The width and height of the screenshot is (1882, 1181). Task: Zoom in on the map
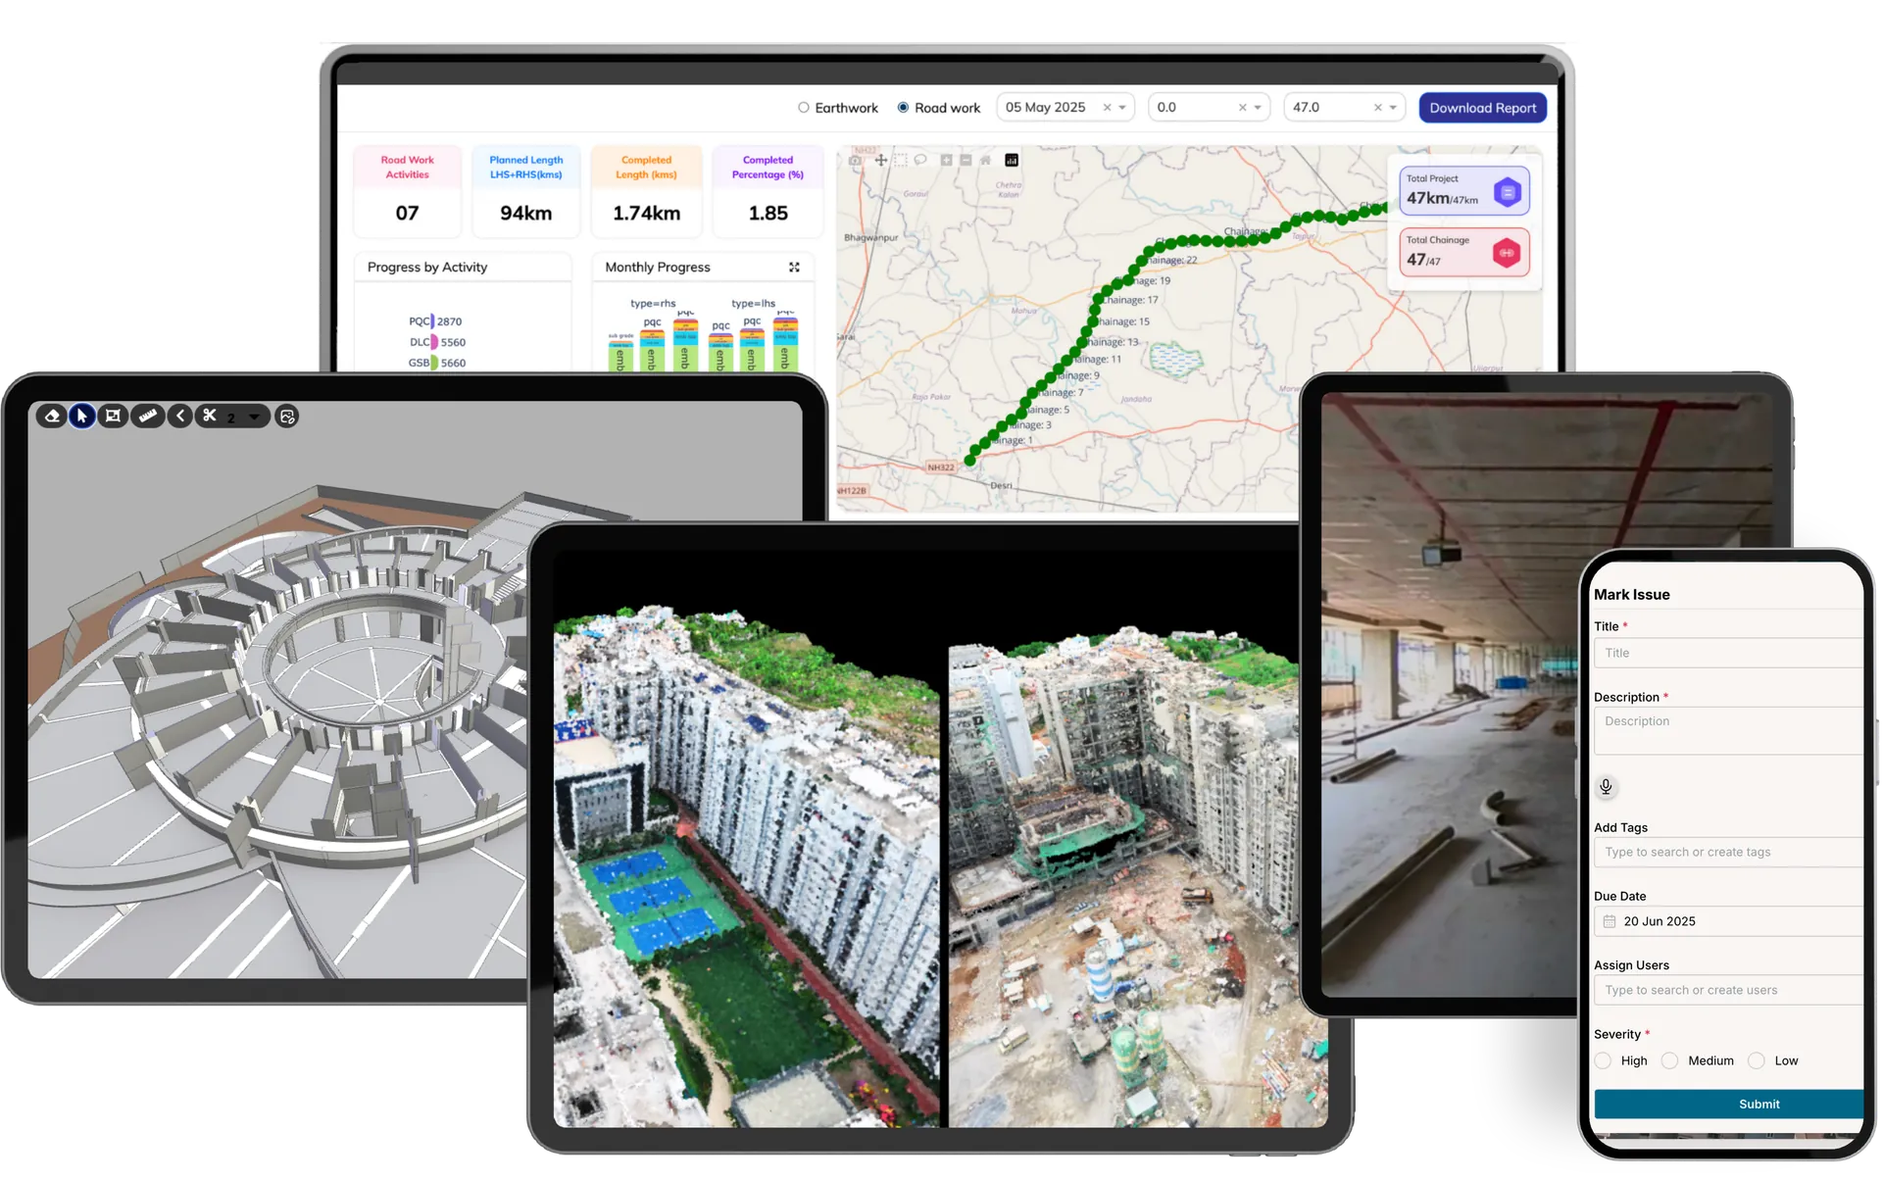click(946, 160)
